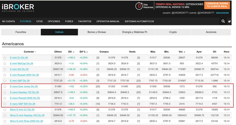Screen dimensions: 236x125
Task: Click the desconectar link
Action: pos(222,13)
